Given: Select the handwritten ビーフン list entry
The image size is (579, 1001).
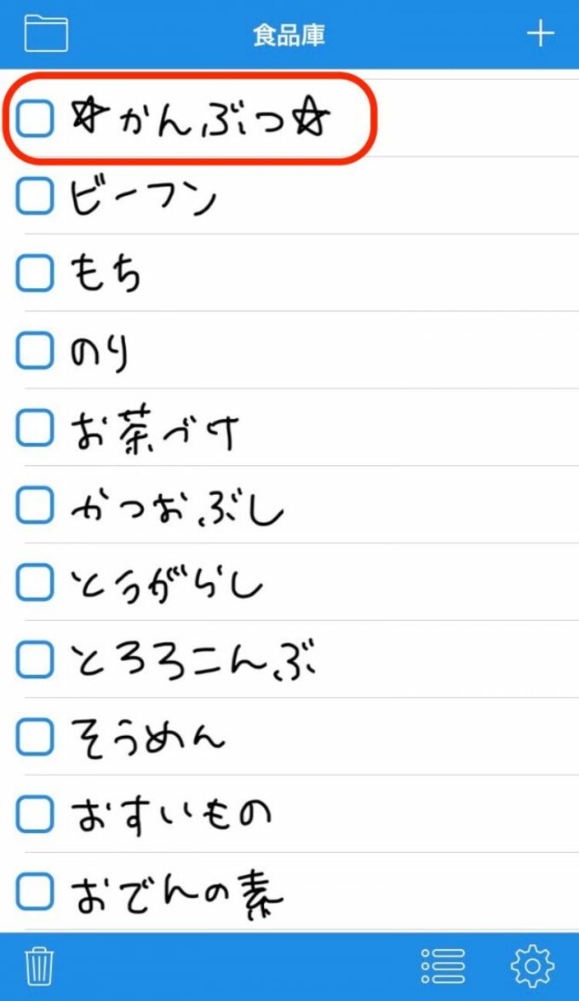Looking at the screenshot, I should pyautogui.click(x=143, y=198).
